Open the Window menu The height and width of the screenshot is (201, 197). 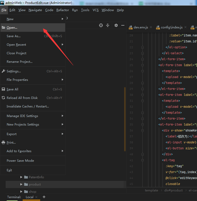tap(108, 10)
